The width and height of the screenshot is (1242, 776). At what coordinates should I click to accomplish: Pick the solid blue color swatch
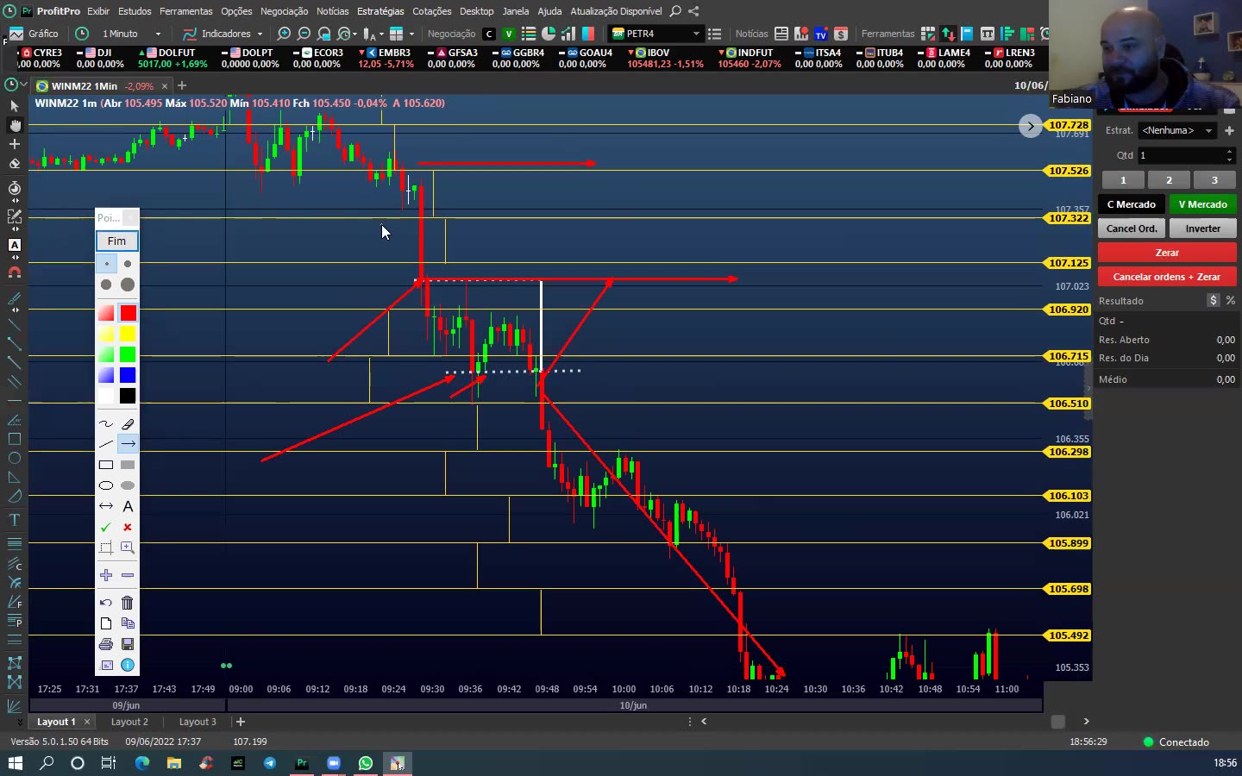point(128,375)
